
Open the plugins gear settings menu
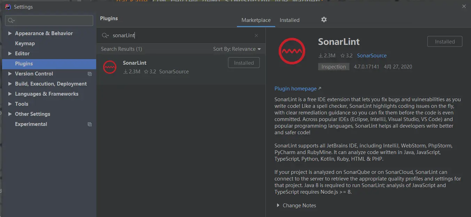click(324, 20)
